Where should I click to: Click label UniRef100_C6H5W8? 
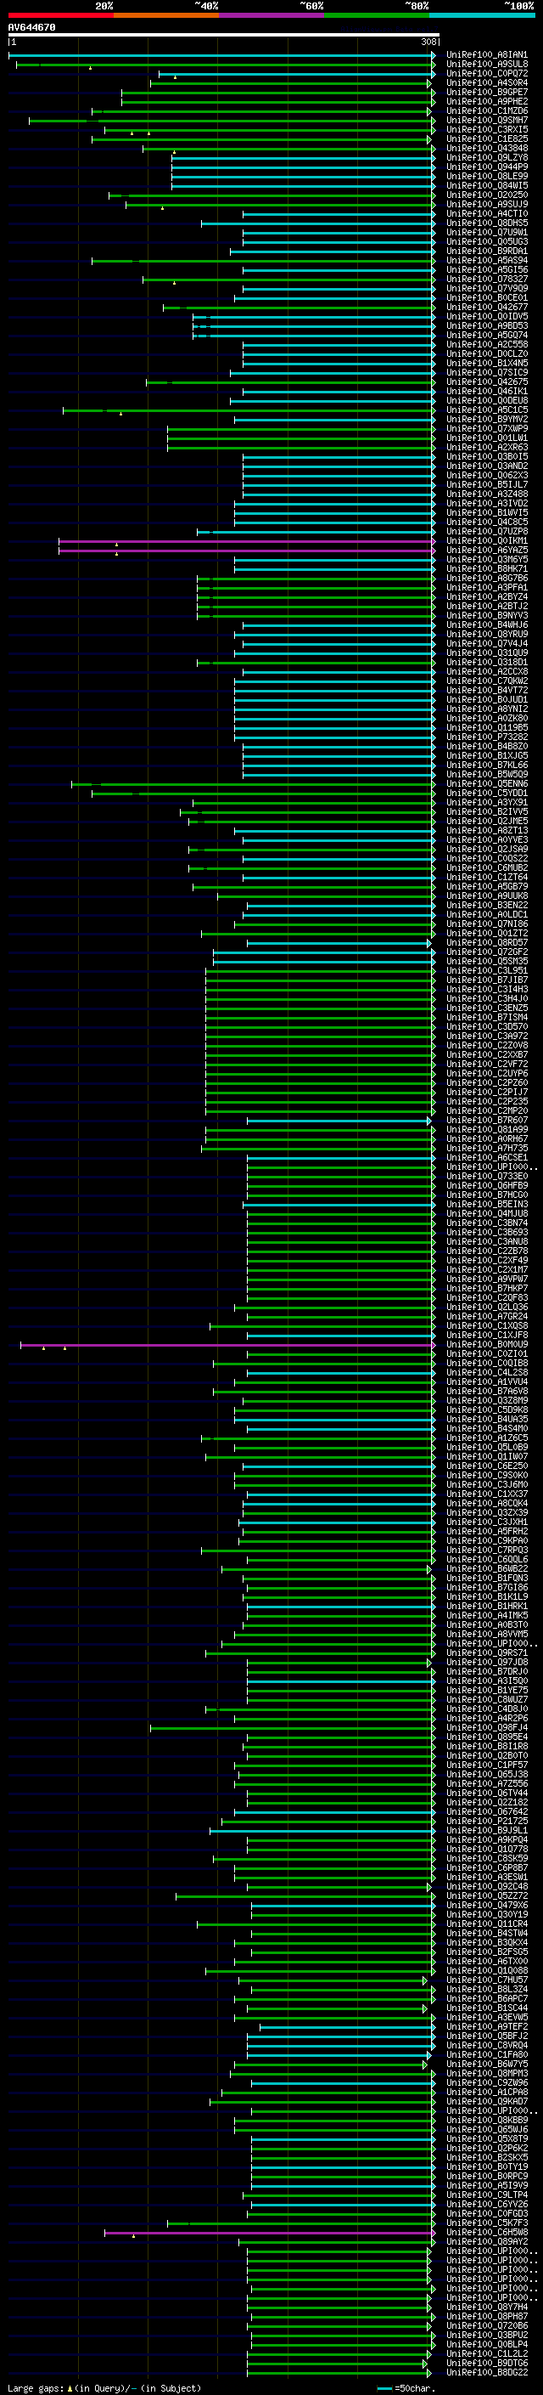[487, 2232]
